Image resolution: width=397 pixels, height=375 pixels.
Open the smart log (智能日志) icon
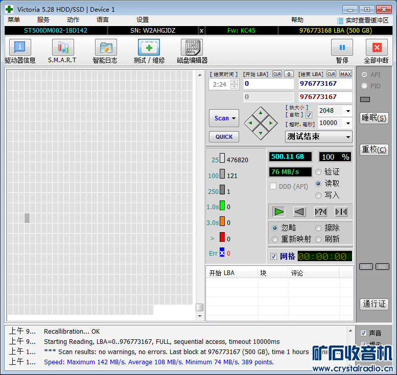[105, 48]
